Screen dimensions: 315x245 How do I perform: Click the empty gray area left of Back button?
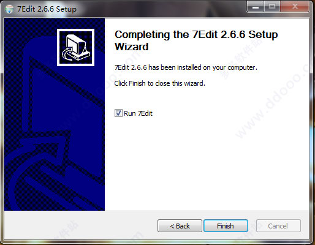click(80, 225)
